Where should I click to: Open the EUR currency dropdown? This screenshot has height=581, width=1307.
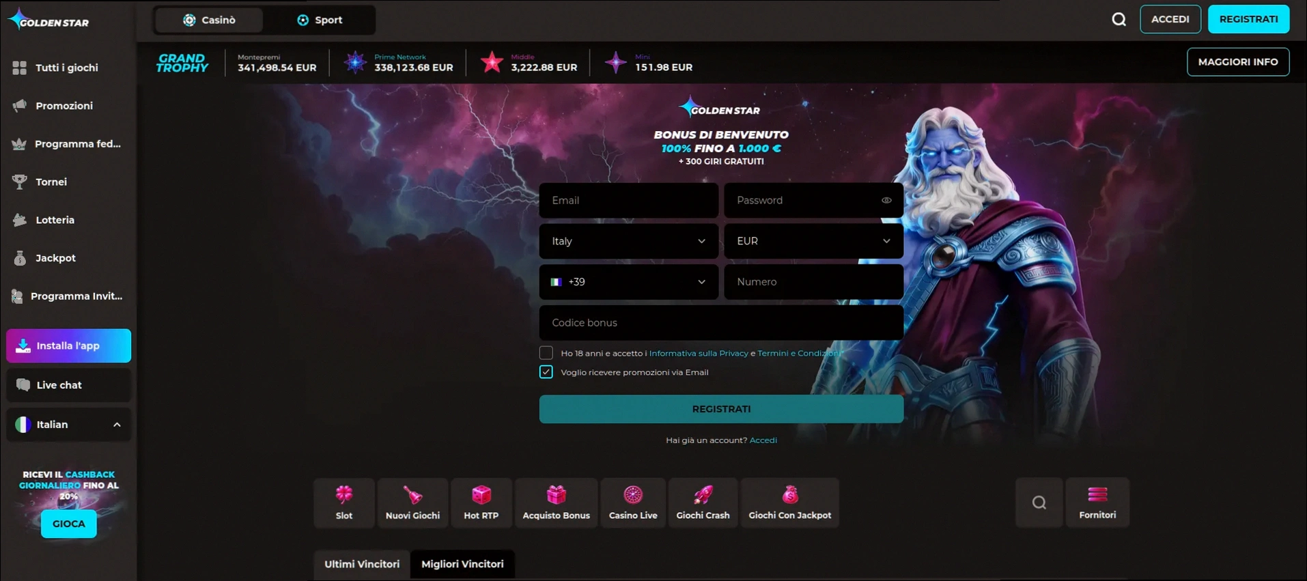[813, 241]
